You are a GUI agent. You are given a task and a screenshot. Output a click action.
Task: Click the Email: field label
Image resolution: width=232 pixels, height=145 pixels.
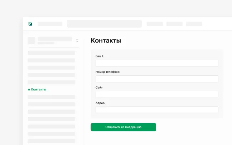(x=100, y=56)
